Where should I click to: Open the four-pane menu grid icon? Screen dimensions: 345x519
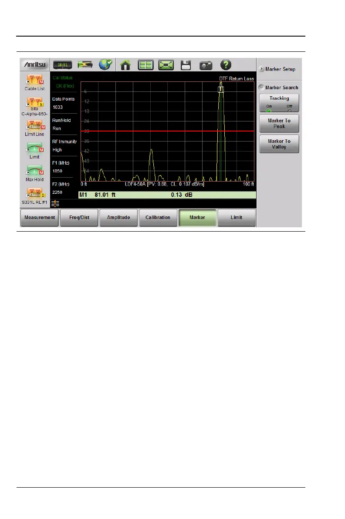click(145, 65)
